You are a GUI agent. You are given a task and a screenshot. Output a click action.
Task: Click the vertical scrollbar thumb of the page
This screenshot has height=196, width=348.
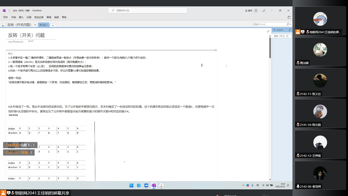(x=270, y=48)
